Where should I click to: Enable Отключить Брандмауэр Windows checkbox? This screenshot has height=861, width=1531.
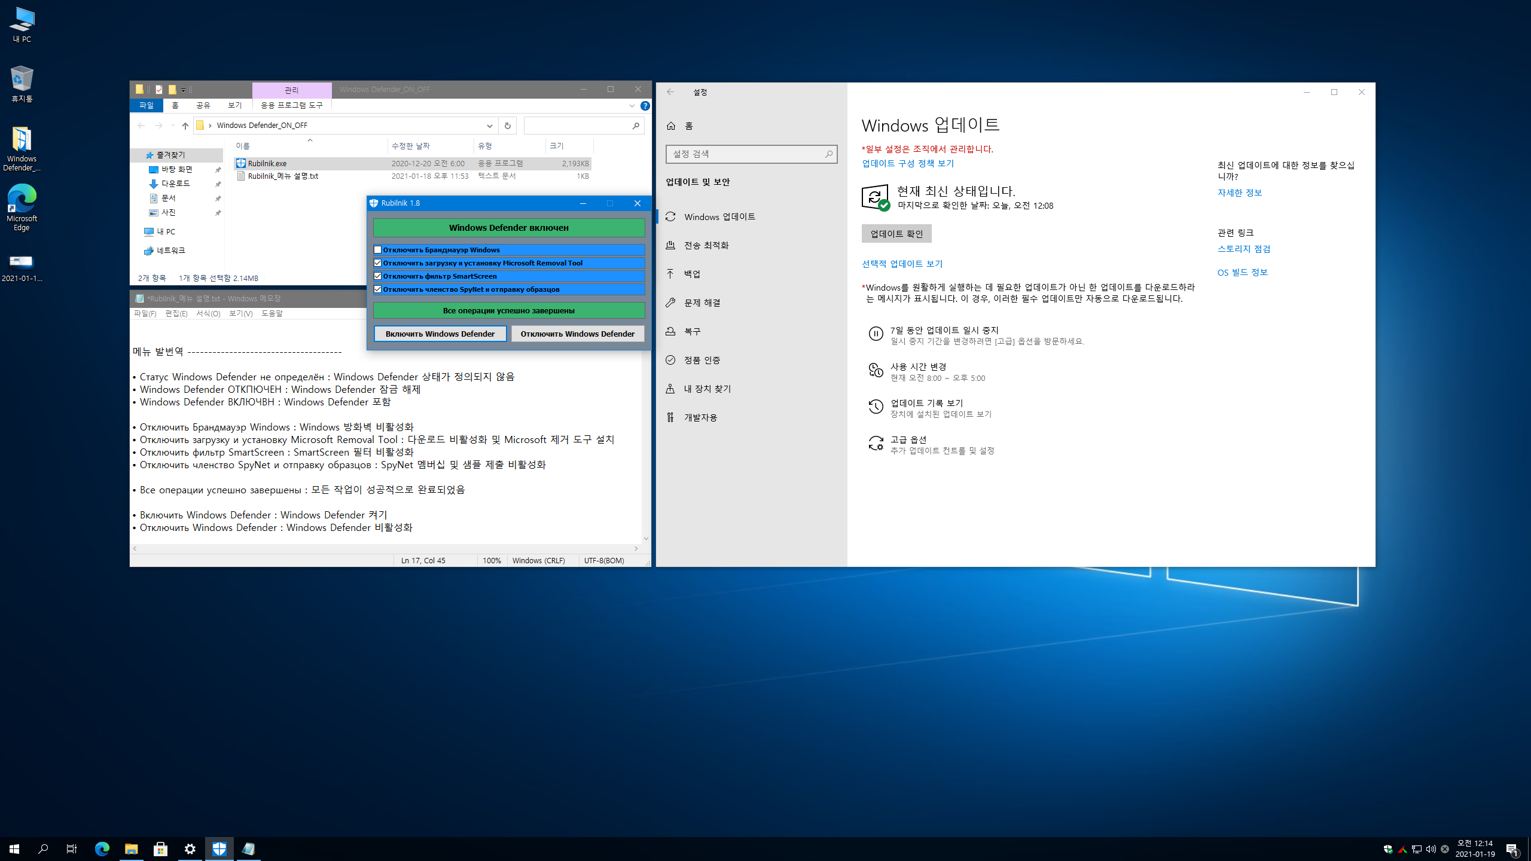tap(378, 250)
